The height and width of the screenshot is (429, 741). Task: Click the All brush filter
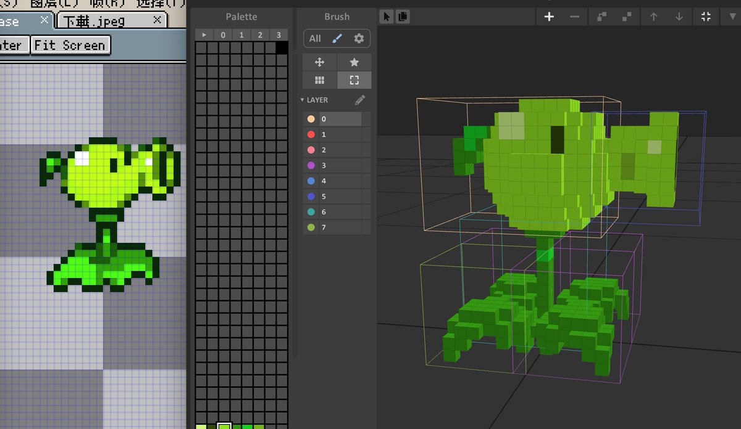315,38
